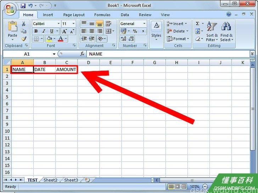This screenshot has height=193, width=258.
Task: Click the Font group dialog launcher
Action: (74, 45)
